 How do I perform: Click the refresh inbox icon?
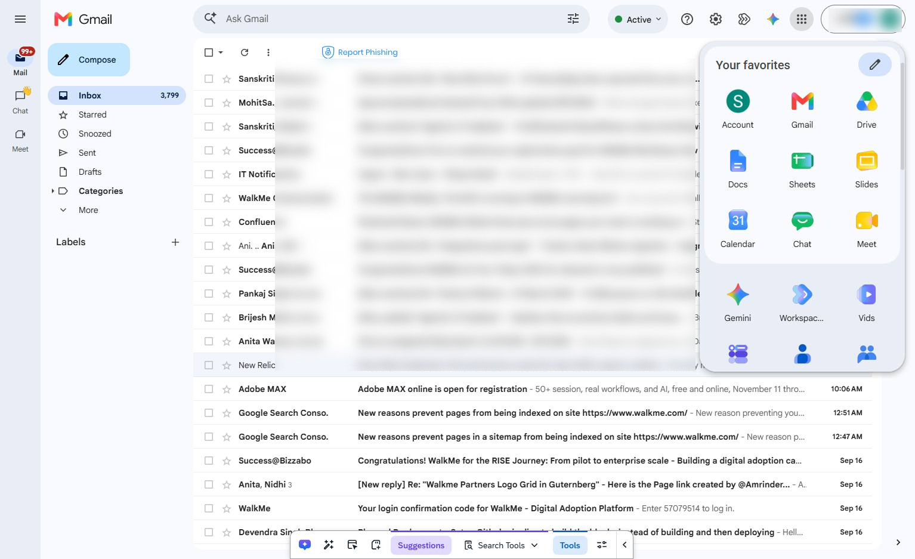pyautogui.click(x=244, y=52)
